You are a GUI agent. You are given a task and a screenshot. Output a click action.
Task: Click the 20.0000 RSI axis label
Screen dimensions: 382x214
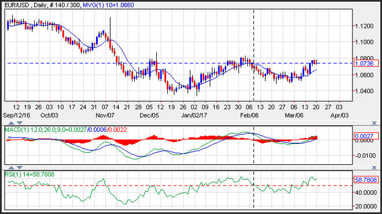pyautogui.click(x=365, y=206)
